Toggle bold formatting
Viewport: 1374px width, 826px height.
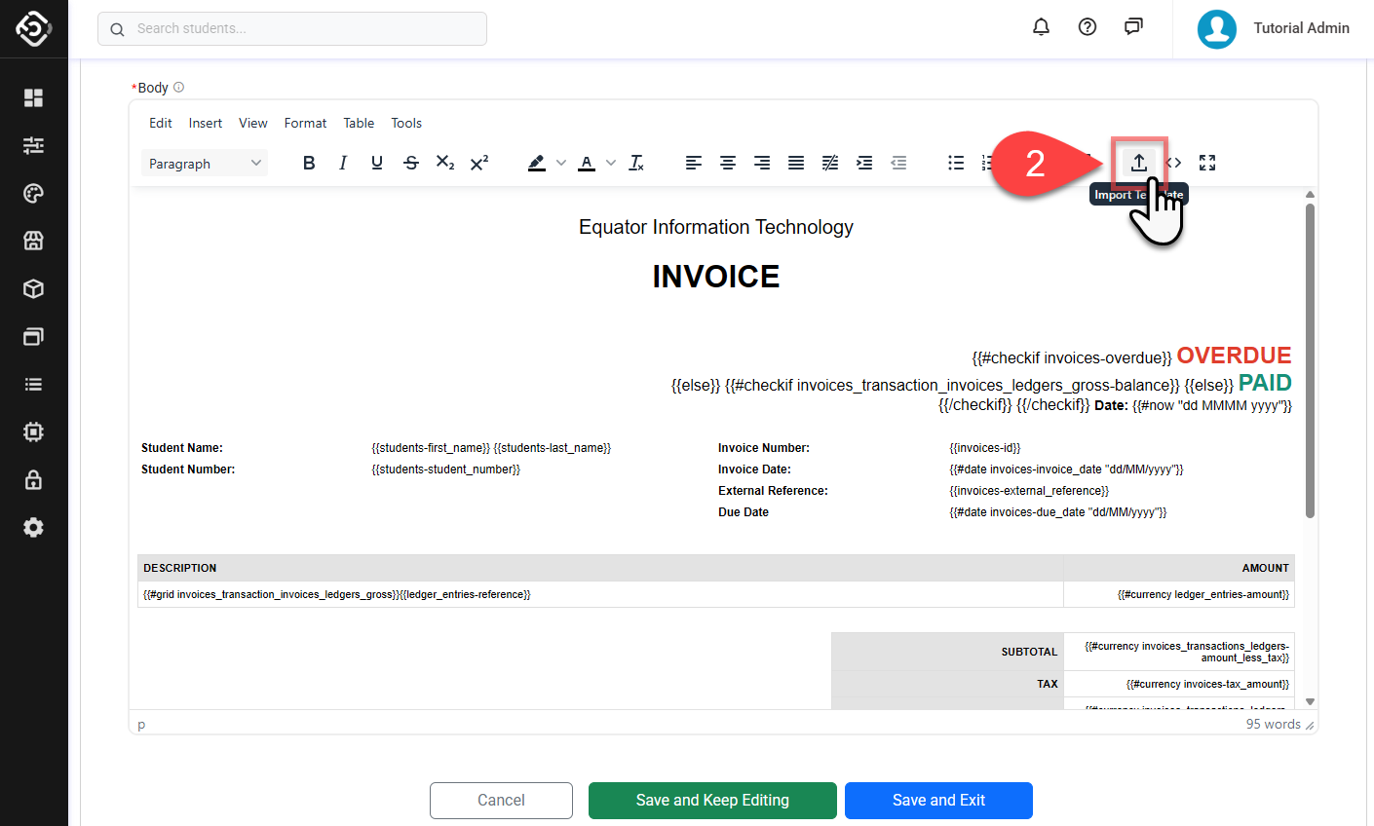click(x=309, y=163)
